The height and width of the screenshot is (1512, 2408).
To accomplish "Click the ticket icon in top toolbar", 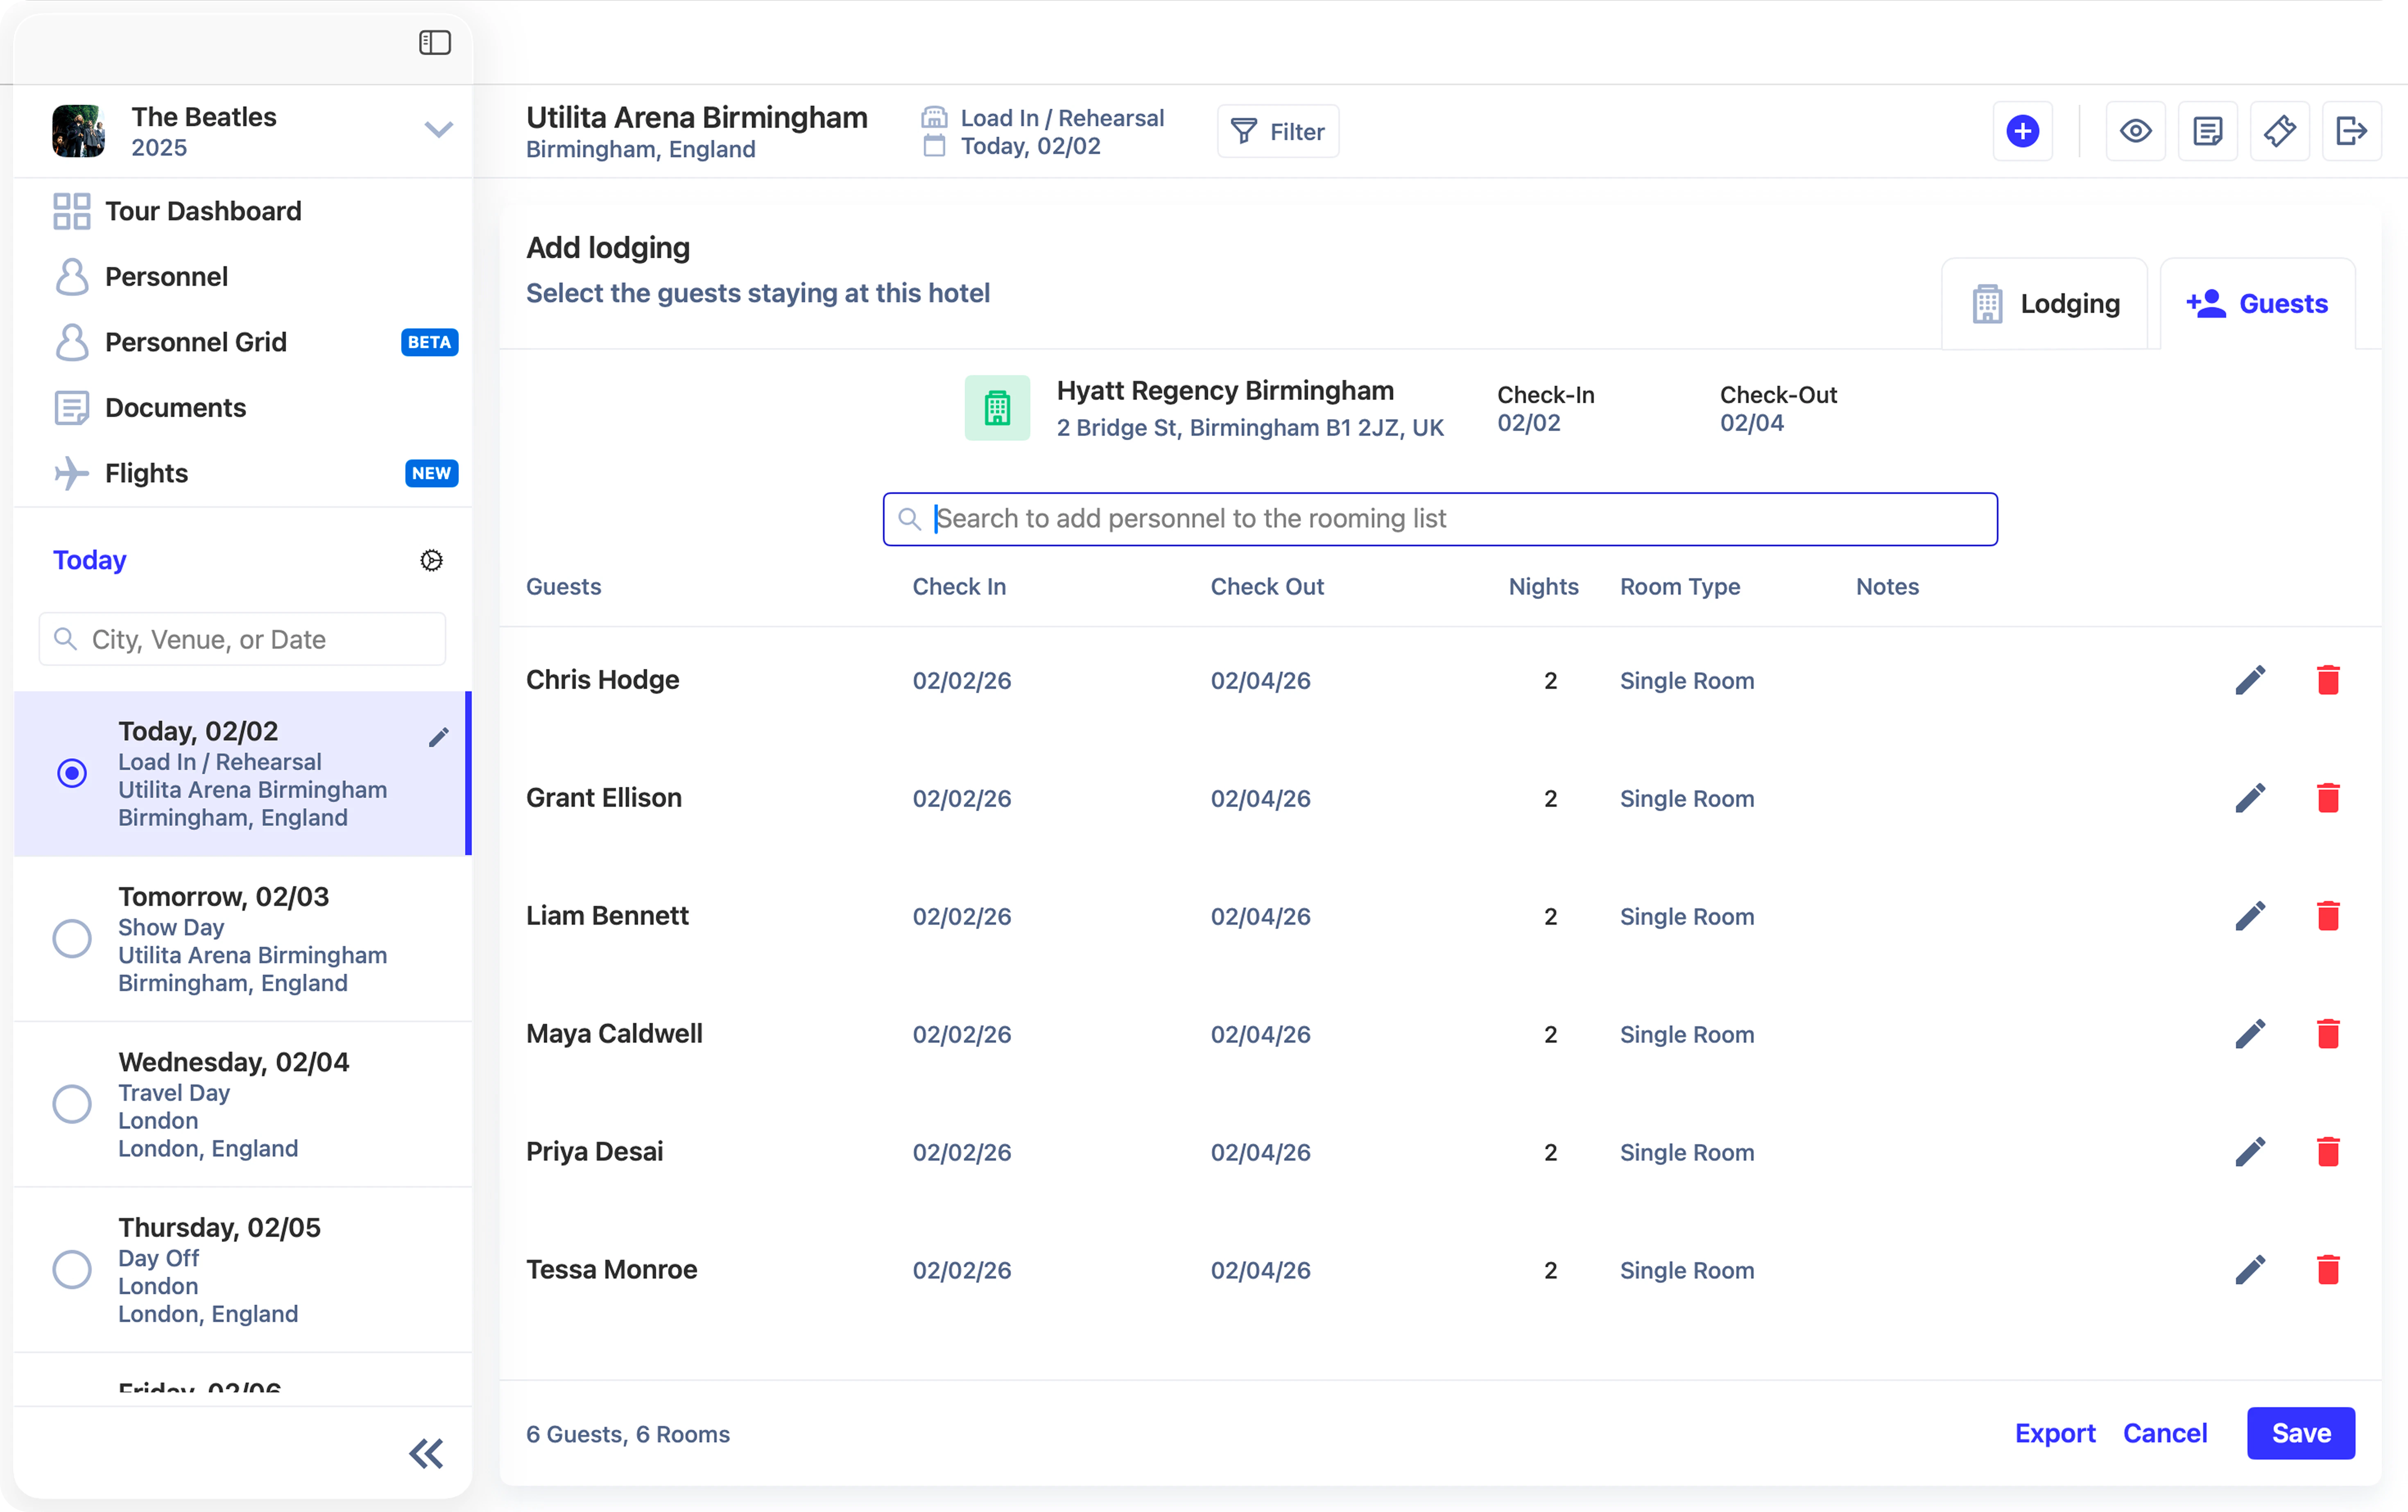I will coord(2279,131).
